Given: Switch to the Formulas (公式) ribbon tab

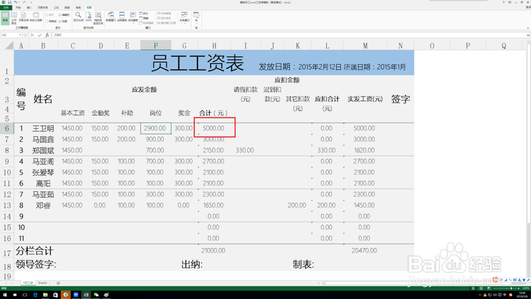Looking at the screenshot, I should (56, 7).
